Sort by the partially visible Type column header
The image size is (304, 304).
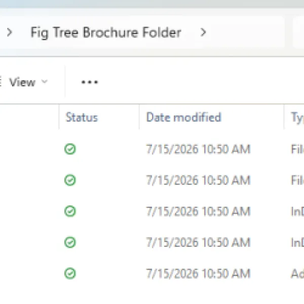[297, 118]
